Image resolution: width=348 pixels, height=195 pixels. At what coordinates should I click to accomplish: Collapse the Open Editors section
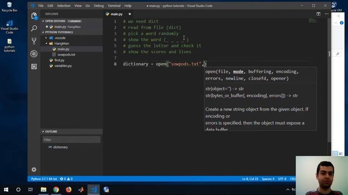coord(43,21)
